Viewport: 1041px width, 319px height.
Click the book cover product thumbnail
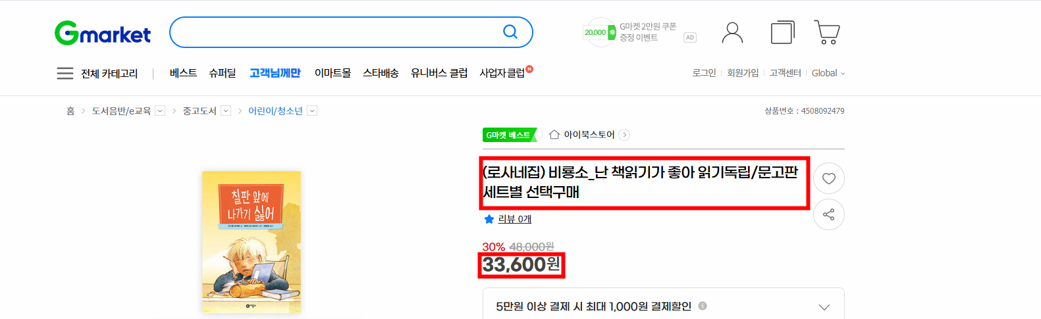tap(252, 242)
